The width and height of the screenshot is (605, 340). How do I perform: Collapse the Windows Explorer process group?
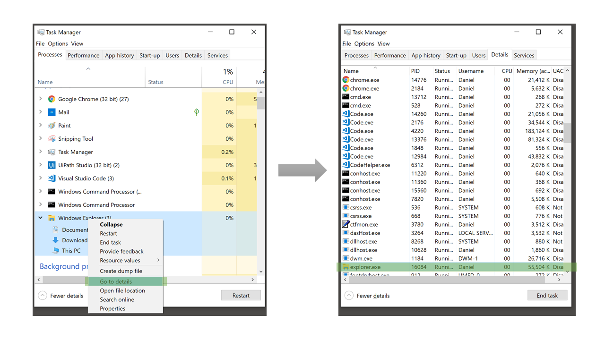click(41, 218)
